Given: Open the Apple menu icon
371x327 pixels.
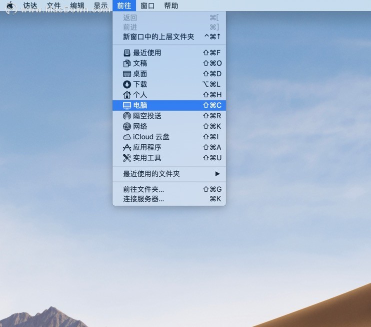Looking at the screenshot, I should pyautogui.click(x=11, y=5).
